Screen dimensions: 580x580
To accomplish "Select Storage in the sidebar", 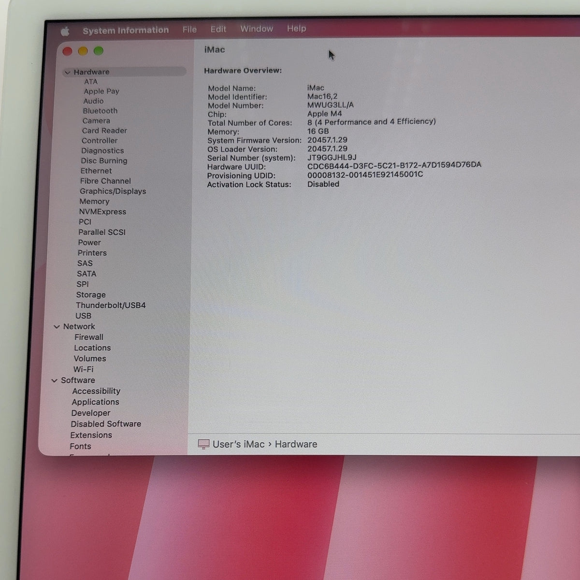I will [91, 295].
